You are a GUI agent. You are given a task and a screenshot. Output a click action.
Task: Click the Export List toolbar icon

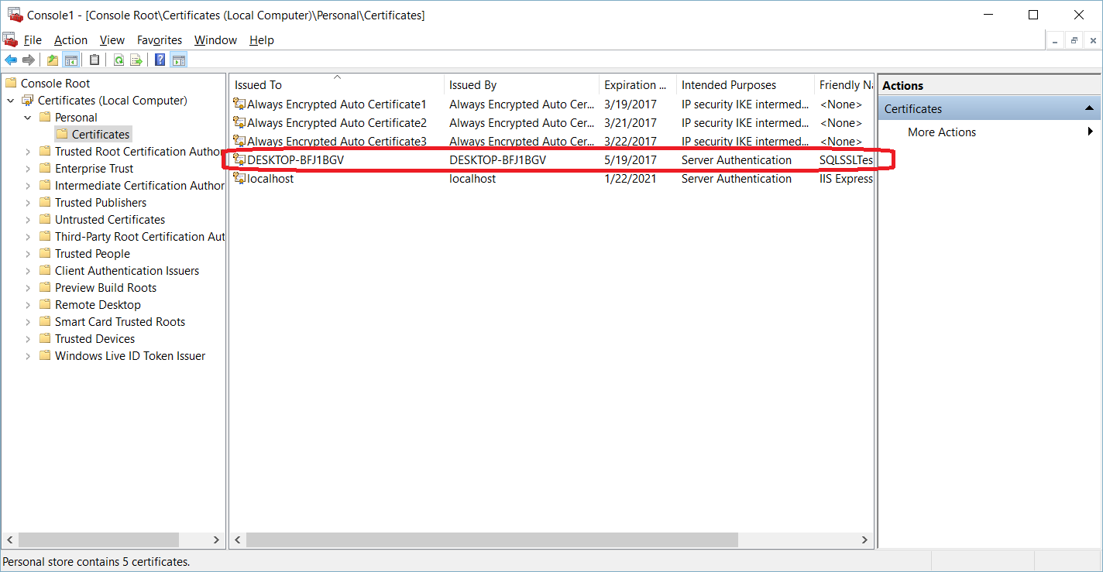click(136, 60)
